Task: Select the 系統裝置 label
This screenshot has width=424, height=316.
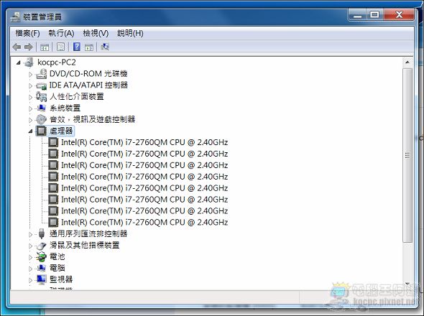Action: 65,108
